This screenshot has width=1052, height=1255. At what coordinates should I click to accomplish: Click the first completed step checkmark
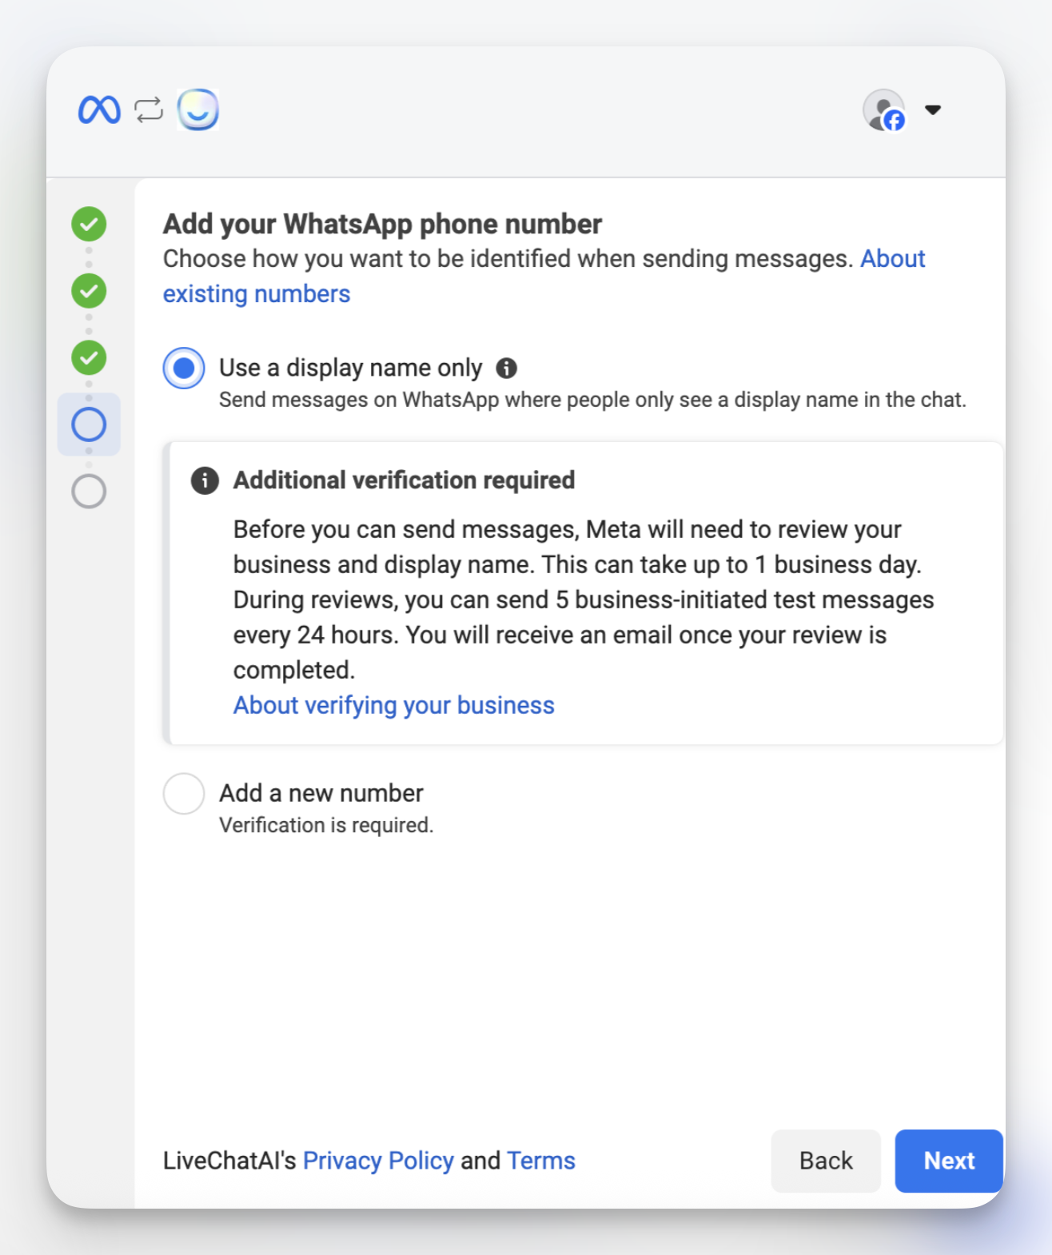[x=89, y=225]
